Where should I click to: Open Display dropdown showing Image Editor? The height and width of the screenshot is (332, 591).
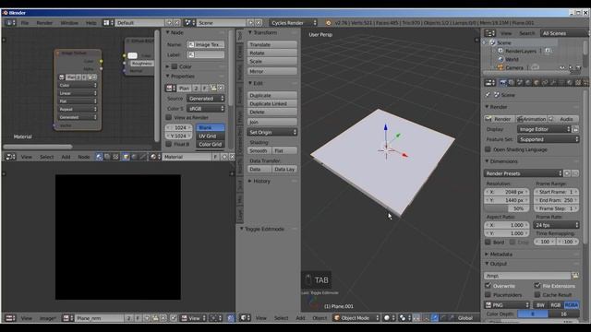click(x=544, y=129)
